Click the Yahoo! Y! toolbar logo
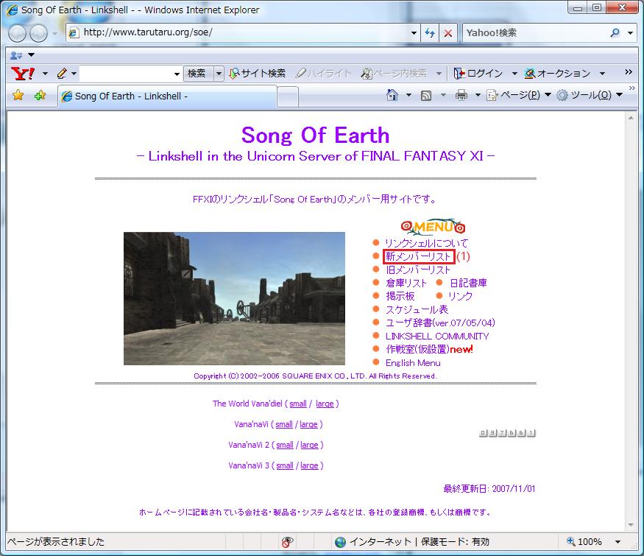Image resolution: width=644 pixels, height=556 pixels. click(x=24, y=73)
